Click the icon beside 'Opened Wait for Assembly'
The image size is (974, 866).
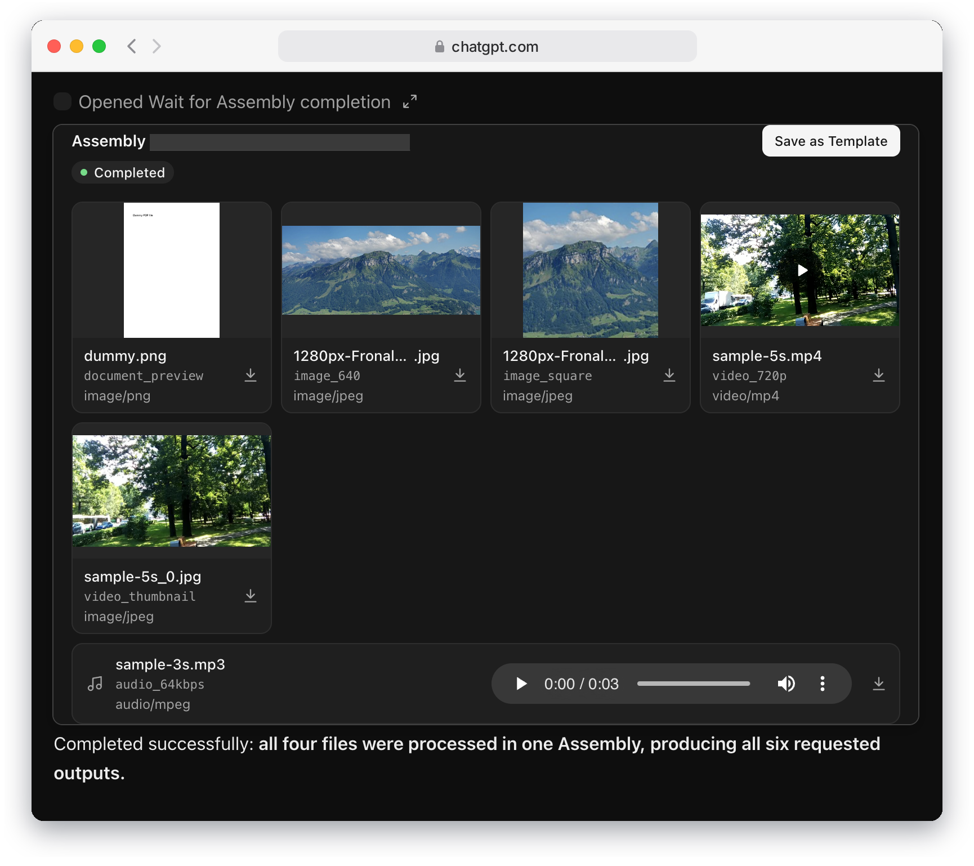tap(62, 101)
